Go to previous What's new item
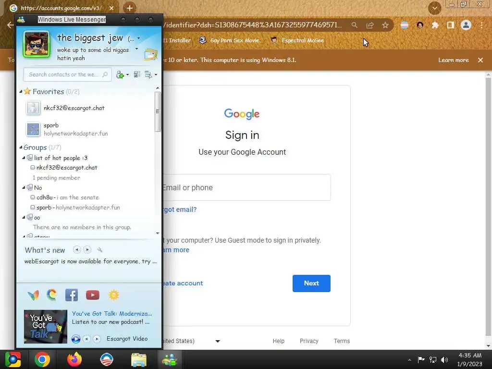492x369 pixels. click(x=77, y=250)
